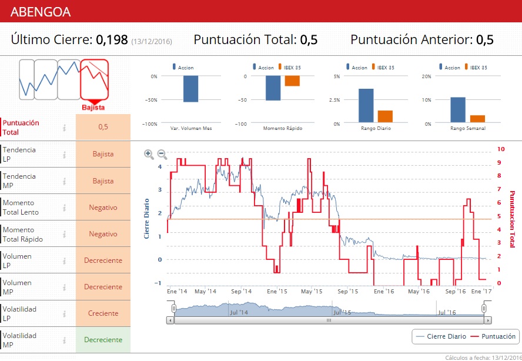Click Jul '14 label in the navigator
This screenshot has height=361, width=522.
click(239, 312)
